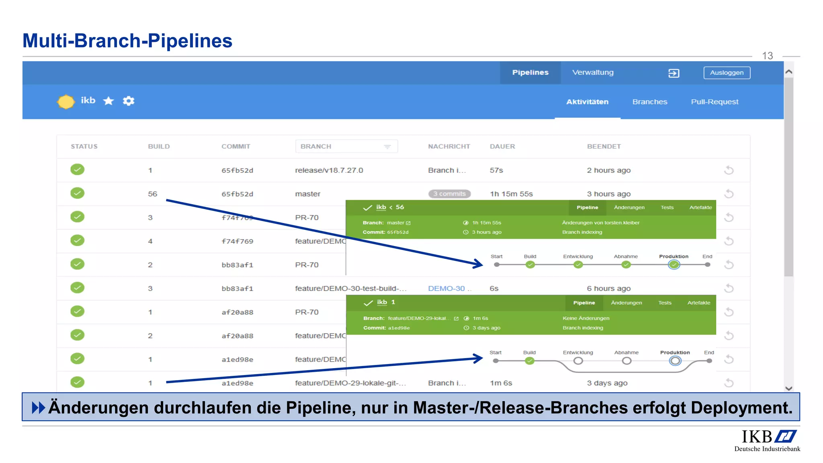Switch to the Aktivitäten tab
The width and height of the screenshot is (823, 463).
588,102
